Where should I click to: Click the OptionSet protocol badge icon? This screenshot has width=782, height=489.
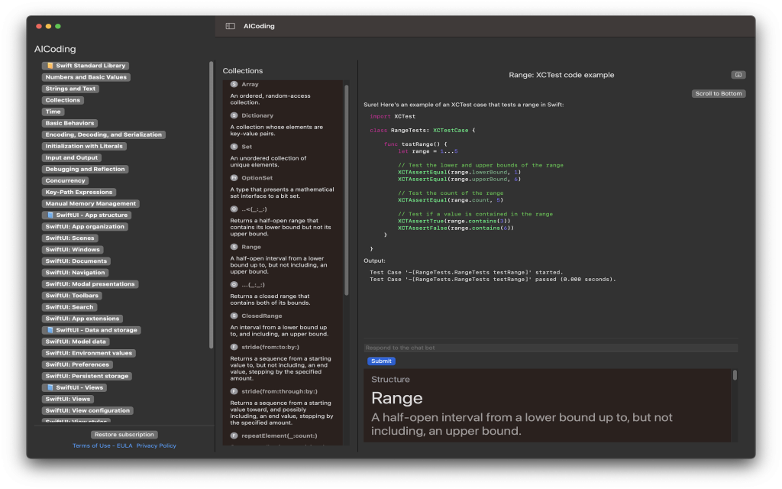pyautogui.click(x=234, y=177)
